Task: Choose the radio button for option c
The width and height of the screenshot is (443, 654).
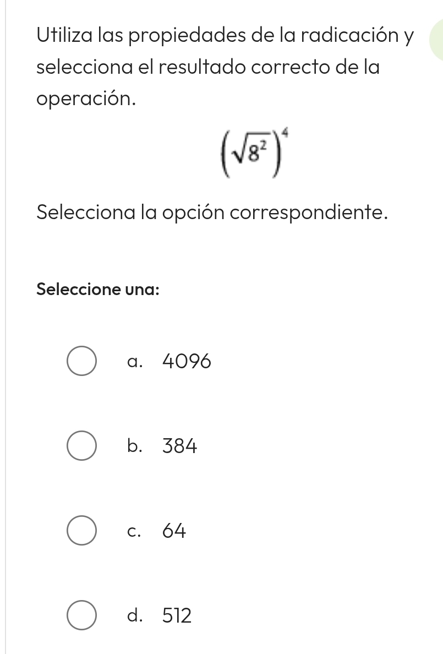Action: [x=80, y=531]
